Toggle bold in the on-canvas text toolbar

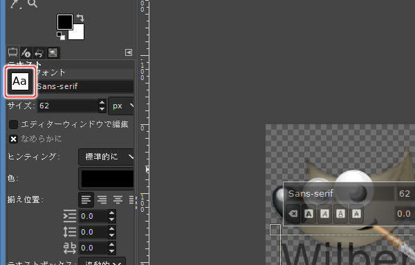309,214
